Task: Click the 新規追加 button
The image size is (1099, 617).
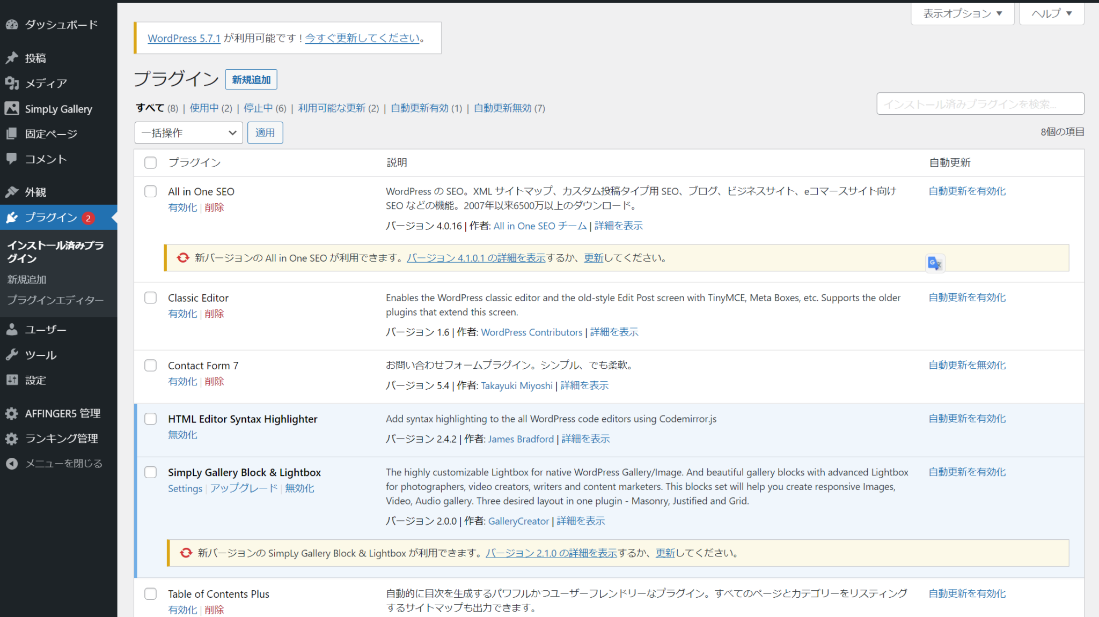Action: point(251,79)
